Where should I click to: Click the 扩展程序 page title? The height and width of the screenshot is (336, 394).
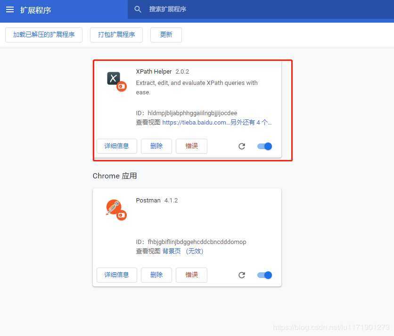pos(35,10)
